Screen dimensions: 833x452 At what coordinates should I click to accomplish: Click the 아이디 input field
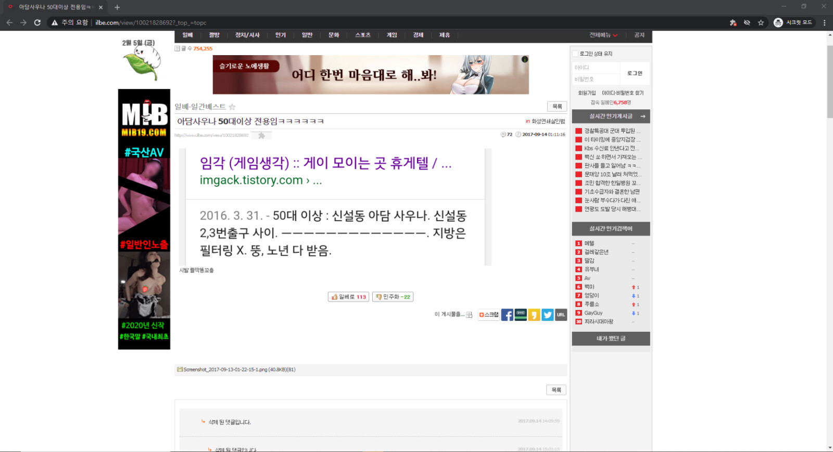[596, 68]
